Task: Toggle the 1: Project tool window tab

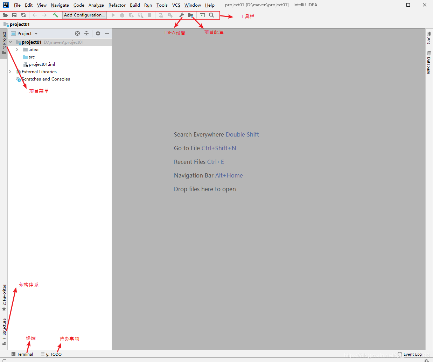Action: [x=4, y=43]
